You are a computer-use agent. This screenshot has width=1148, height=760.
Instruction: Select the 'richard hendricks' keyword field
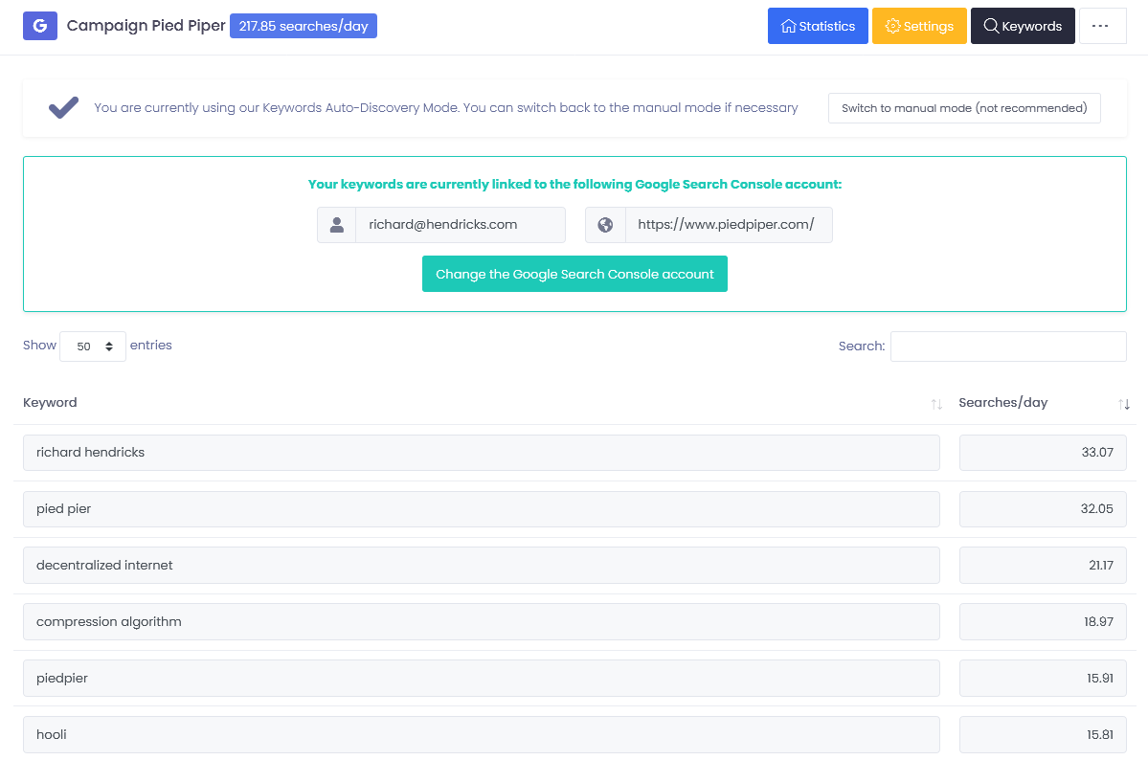click(x=481, y=453)
